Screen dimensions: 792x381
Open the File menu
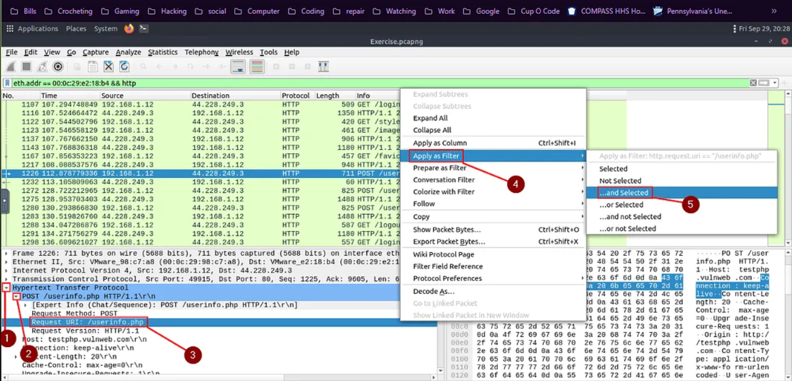(12, 52)
